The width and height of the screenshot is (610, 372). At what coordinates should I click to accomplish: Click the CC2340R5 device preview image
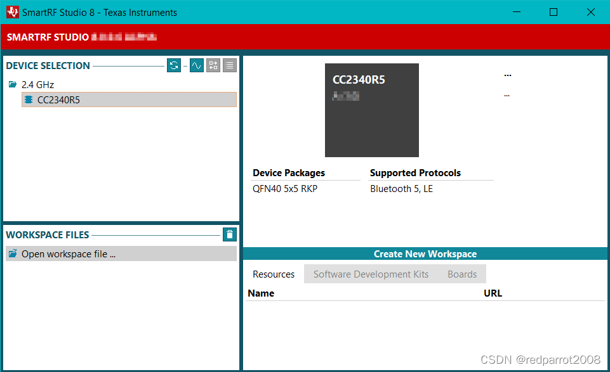coord(371,110)
